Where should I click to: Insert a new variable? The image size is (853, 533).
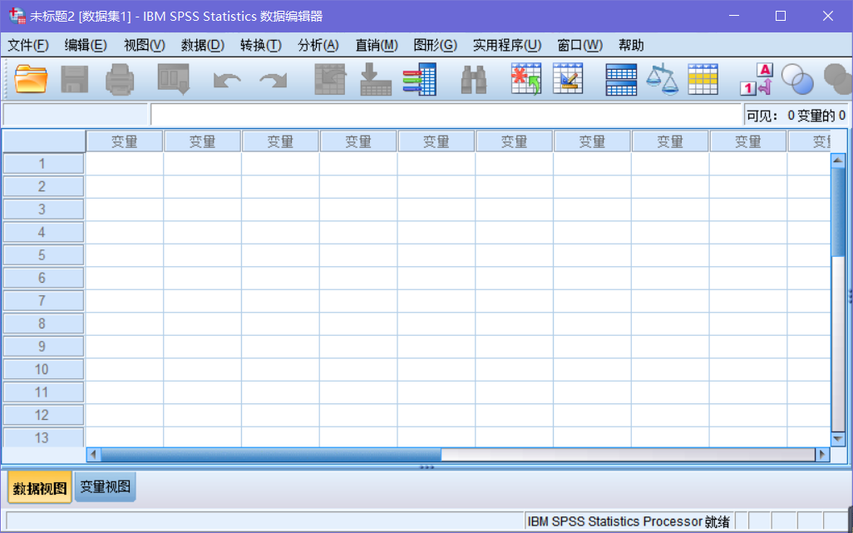(x=568, y=79)
